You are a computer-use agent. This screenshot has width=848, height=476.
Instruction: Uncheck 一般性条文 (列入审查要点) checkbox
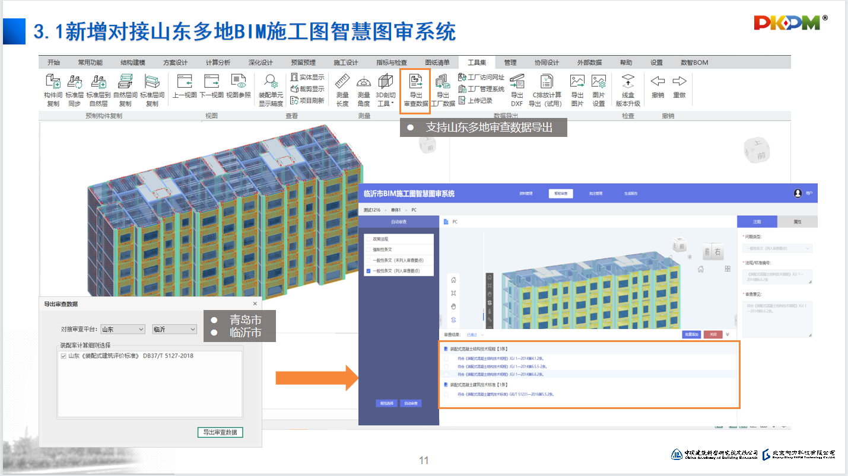pos(369,271)
